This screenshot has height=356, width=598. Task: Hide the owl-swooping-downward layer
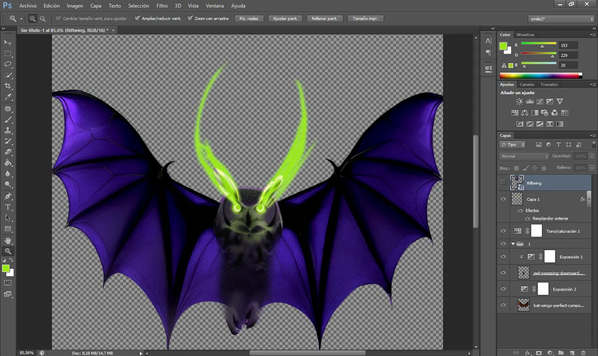[x=503, y=273]
